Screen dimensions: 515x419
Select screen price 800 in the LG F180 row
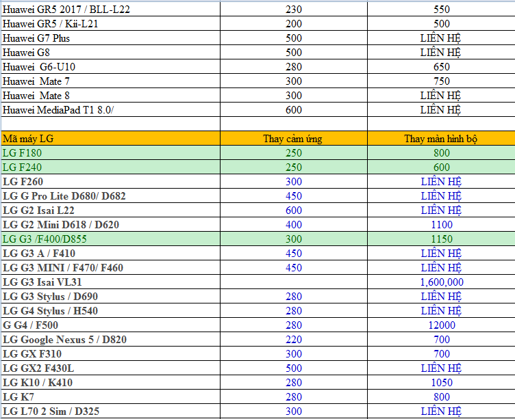coord(441,153)
